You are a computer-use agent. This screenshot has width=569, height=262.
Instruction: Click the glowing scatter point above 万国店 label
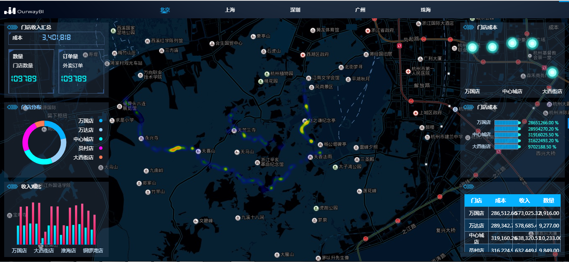[x=472, y=47]
